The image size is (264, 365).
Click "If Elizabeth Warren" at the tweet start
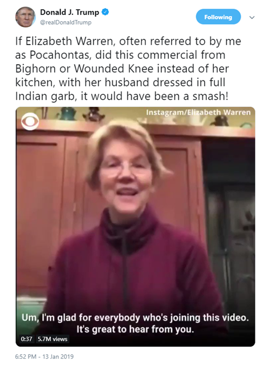tap(64, 41)
